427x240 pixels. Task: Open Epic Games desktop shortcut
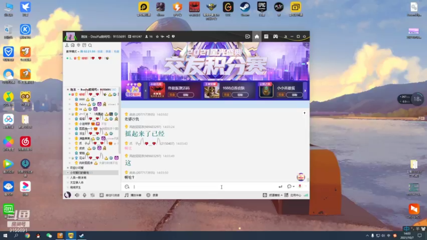[262, 9]
